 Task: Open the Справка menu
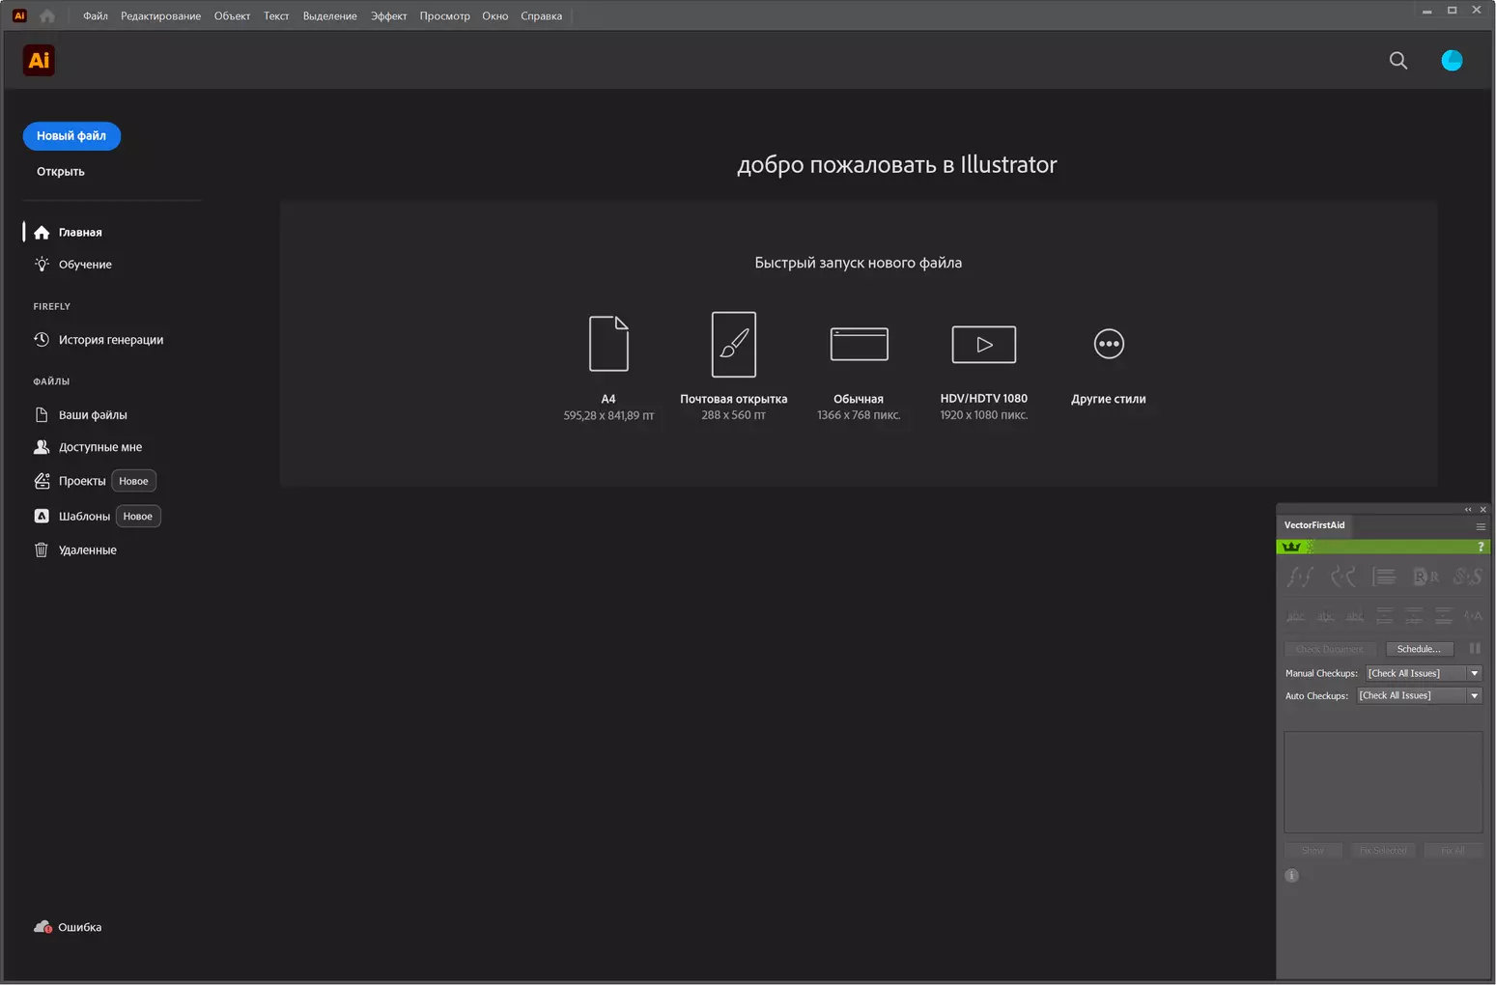coord(541,15)
